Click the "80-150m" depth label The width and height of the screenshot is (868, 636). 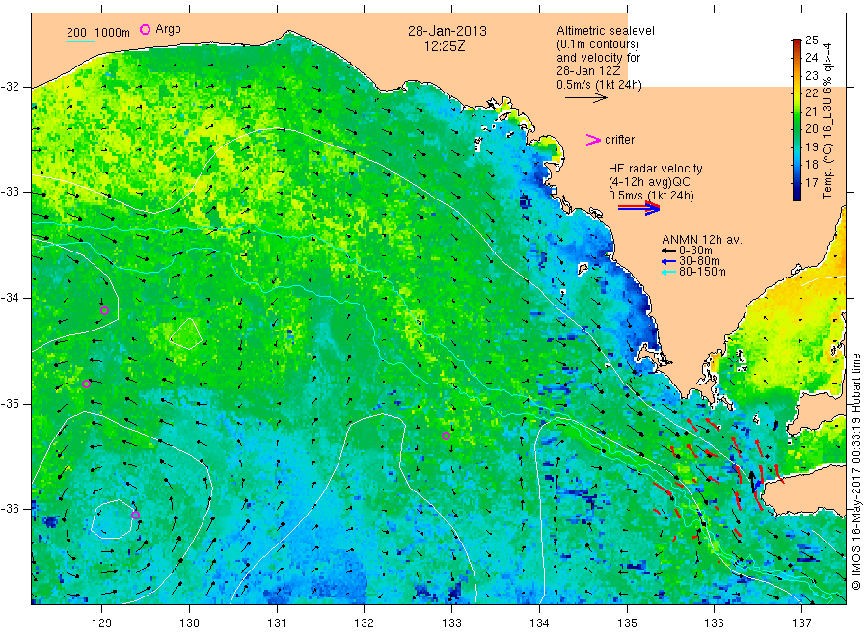(x=702, y=272)
